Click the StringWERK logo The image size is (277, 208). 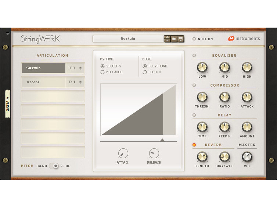40,39
